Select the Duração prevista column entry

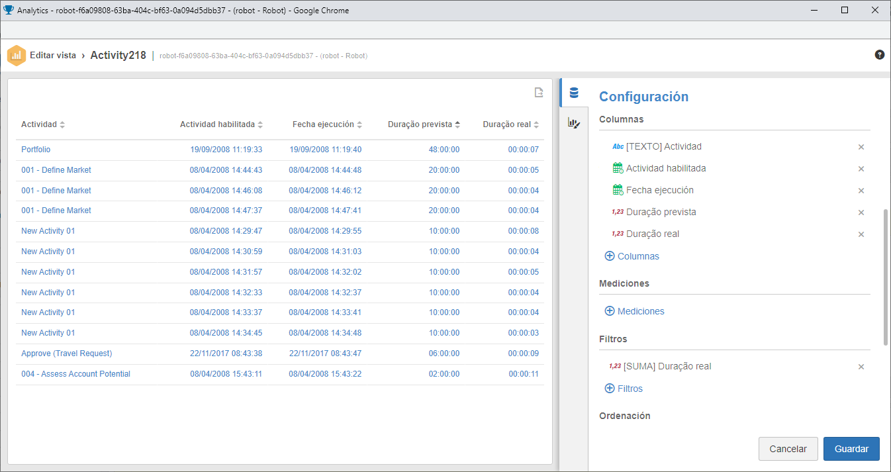tap(661, 212)
